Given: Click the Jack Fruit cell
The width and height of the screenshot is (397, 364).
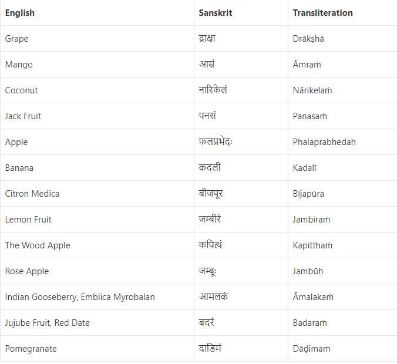Looking at the screenshot, I should point(23,116).
